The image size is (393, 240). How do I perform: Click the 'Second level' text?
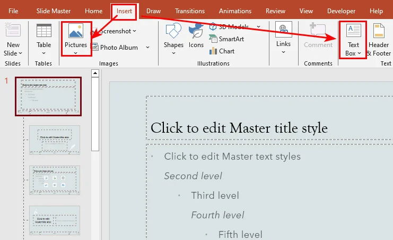click(x=193, y=176)
